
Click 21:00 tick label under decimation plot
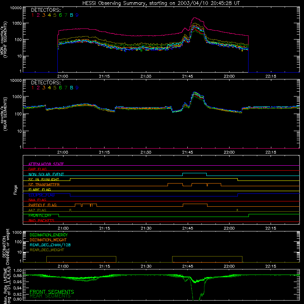(x=63, y=266)
